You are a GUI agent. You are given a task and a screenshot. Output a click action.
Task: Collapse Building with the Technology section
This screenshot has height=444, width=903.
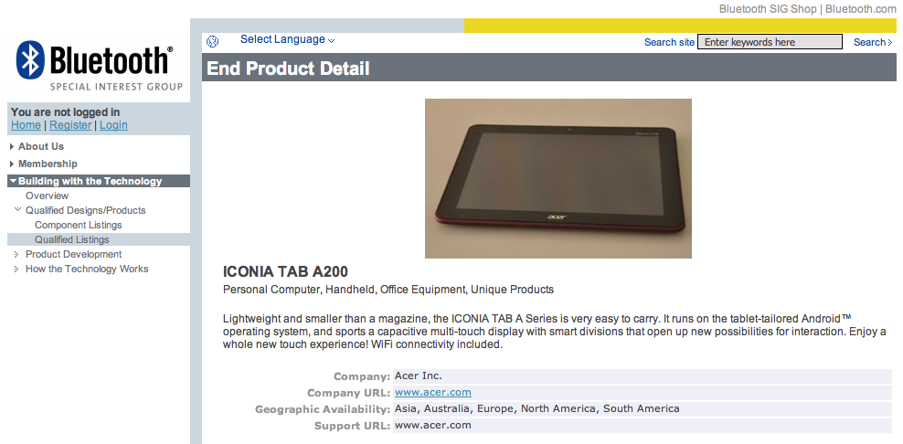coord(13,181)
